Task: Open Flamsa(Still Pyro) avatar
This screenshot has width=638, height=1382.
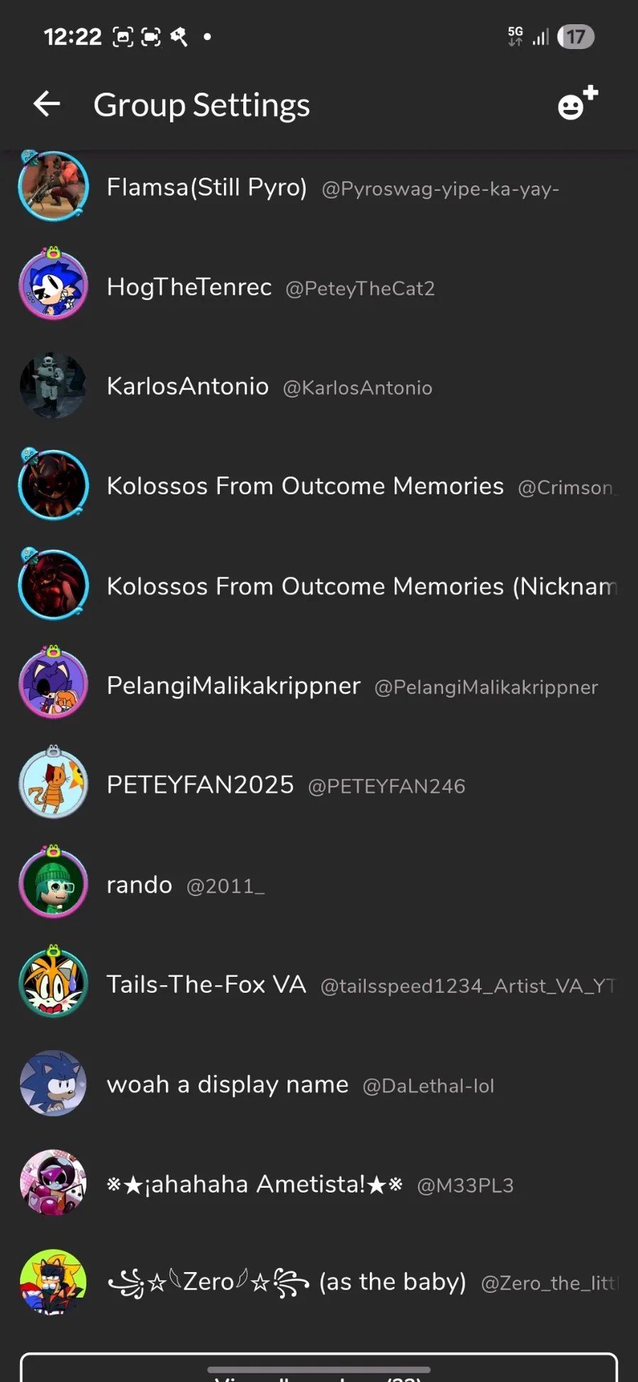Action: (x=53, y=186)
